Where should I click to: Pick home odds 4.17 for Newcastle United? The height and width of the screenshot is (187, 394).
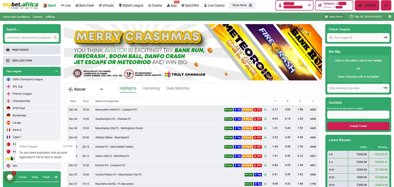click(x=275, y=110)
